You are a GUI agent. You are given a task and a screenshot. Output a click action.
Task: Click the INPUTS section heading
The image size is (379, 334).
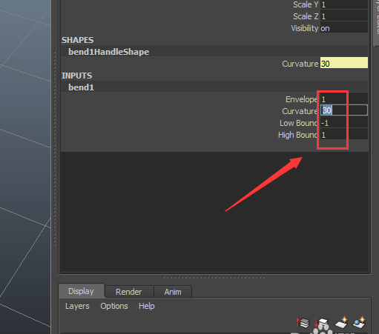[x=76, y=76]
